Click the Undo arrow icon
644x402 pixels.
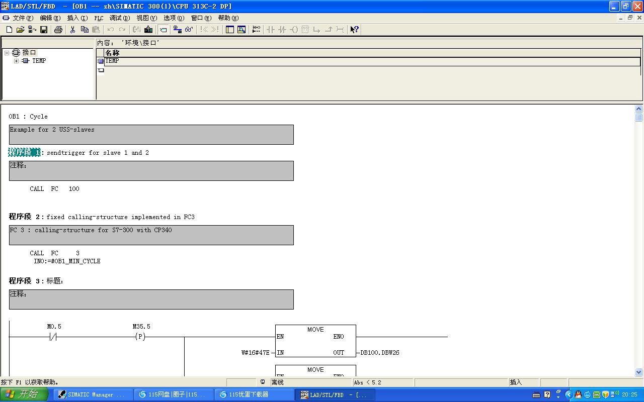pyautogui.click(x=111, y=30)
